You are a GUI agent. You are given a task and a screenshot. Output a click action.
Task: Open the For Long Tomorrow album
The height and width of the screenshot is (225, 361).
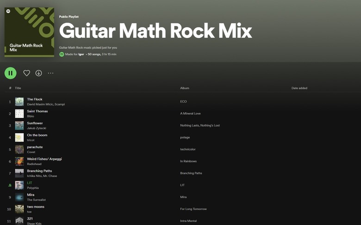193,209
